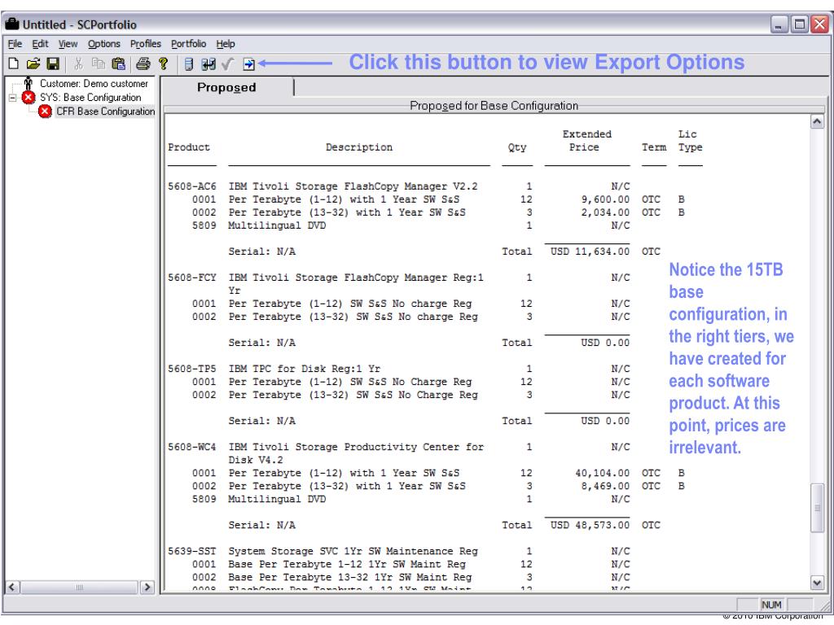Click the two-servers arrow toolbar icon

click(208, 64)
